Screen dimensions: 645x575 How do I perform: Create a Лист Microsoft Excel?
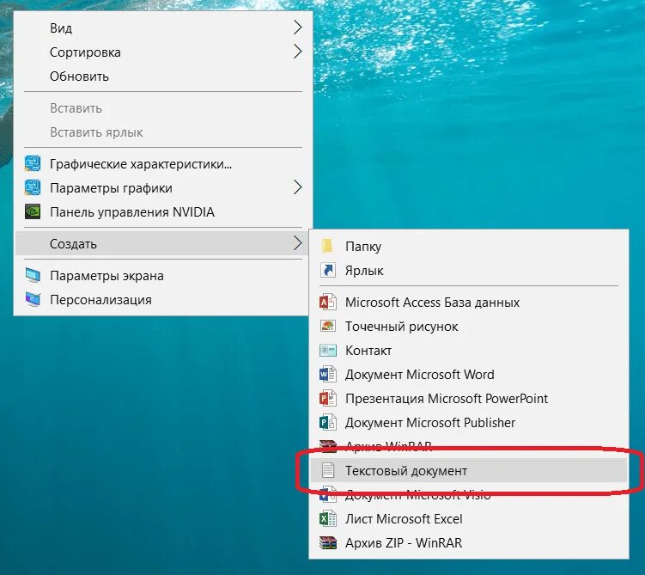pyautogui.click(x=469, y=518)
